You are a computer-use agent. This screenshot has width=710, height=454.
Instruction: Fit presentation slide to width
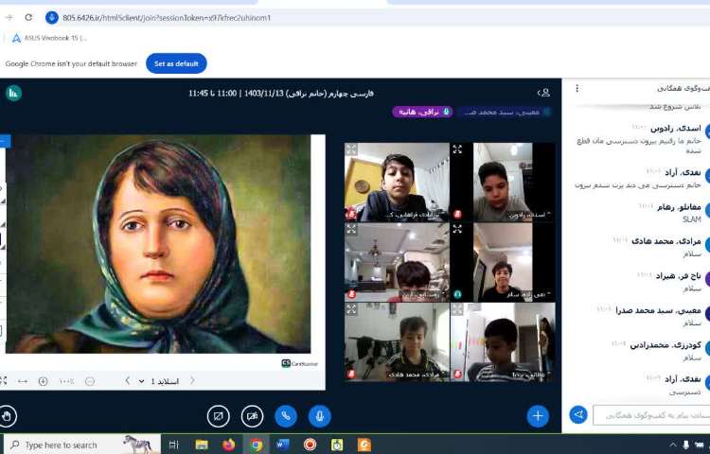coord(23,382)
